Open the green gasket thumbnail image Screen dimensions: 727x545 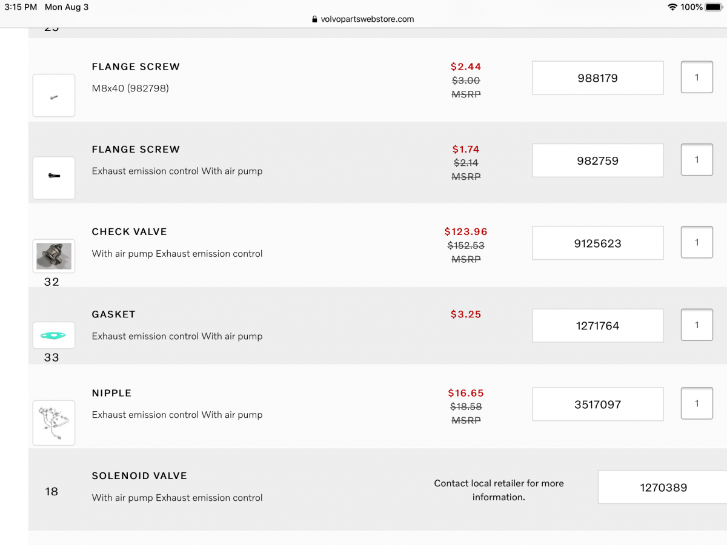pos(54,335)
